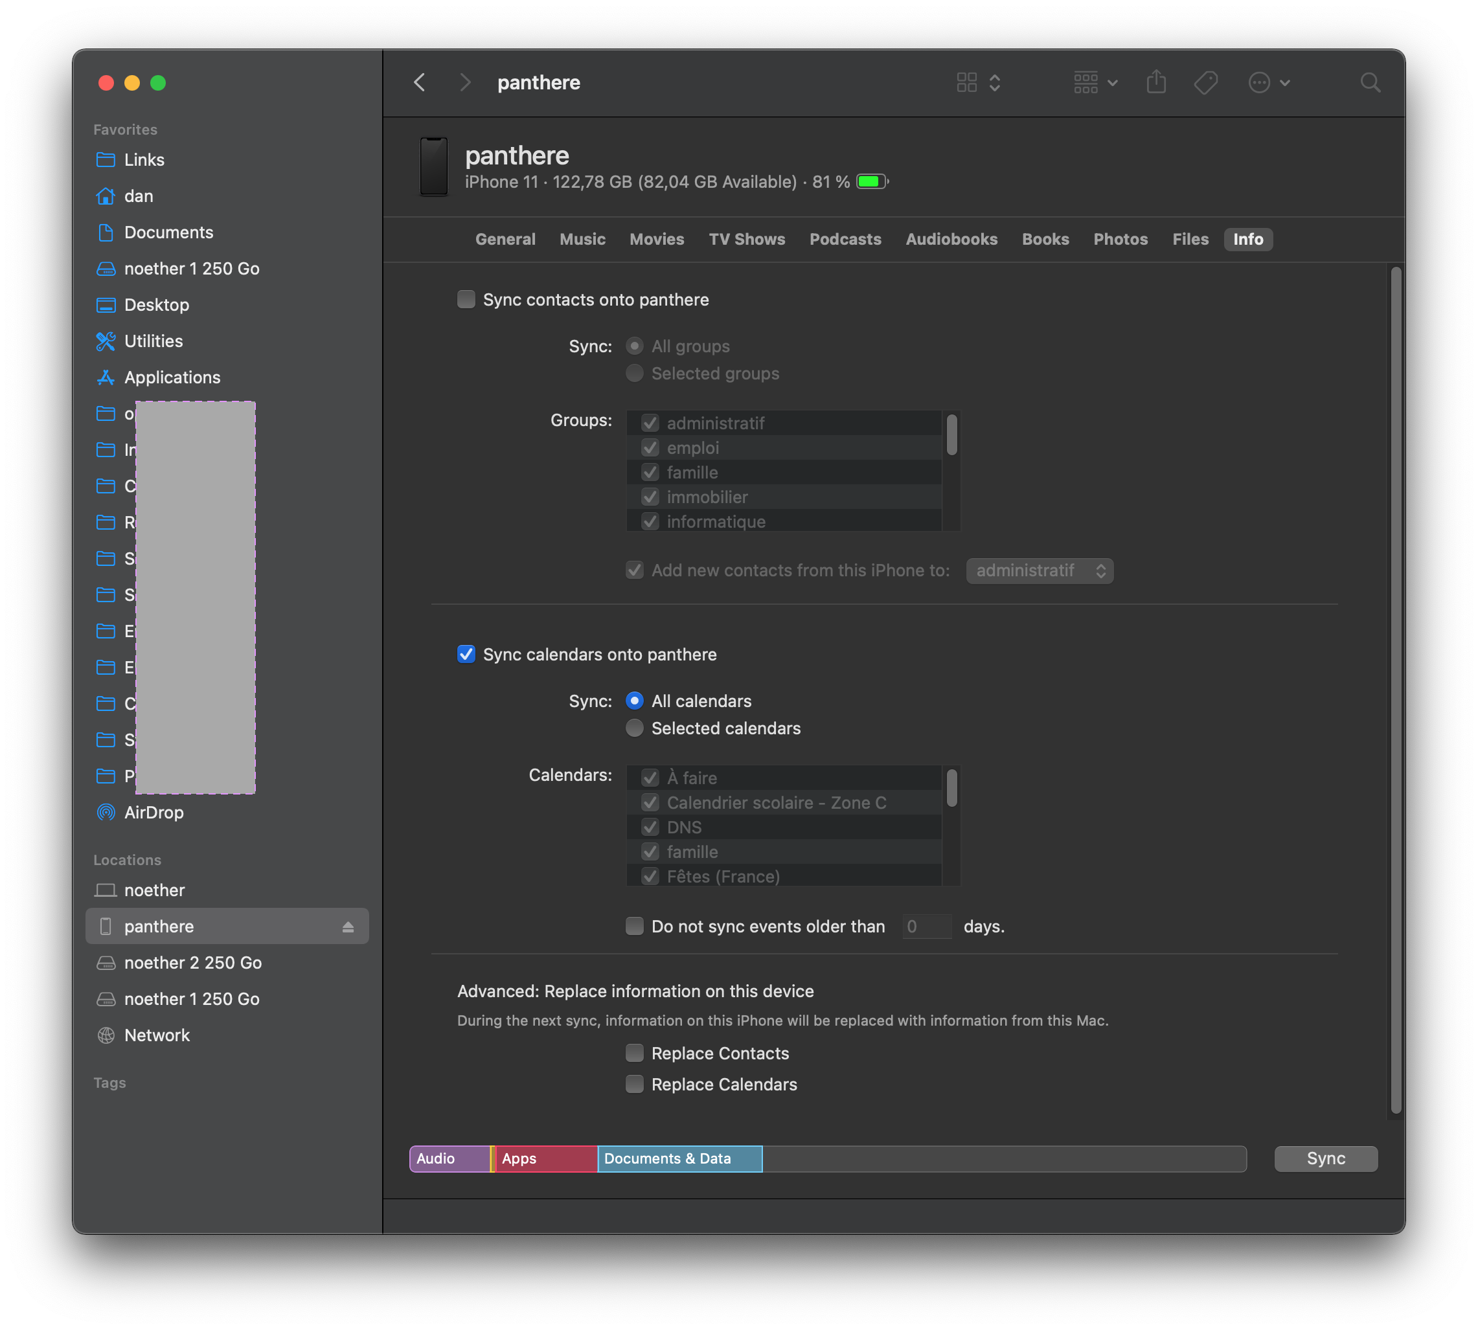Open AirDrop in the sidebar
Screen dimensions: 1478x1330
[x=153, y=813]
